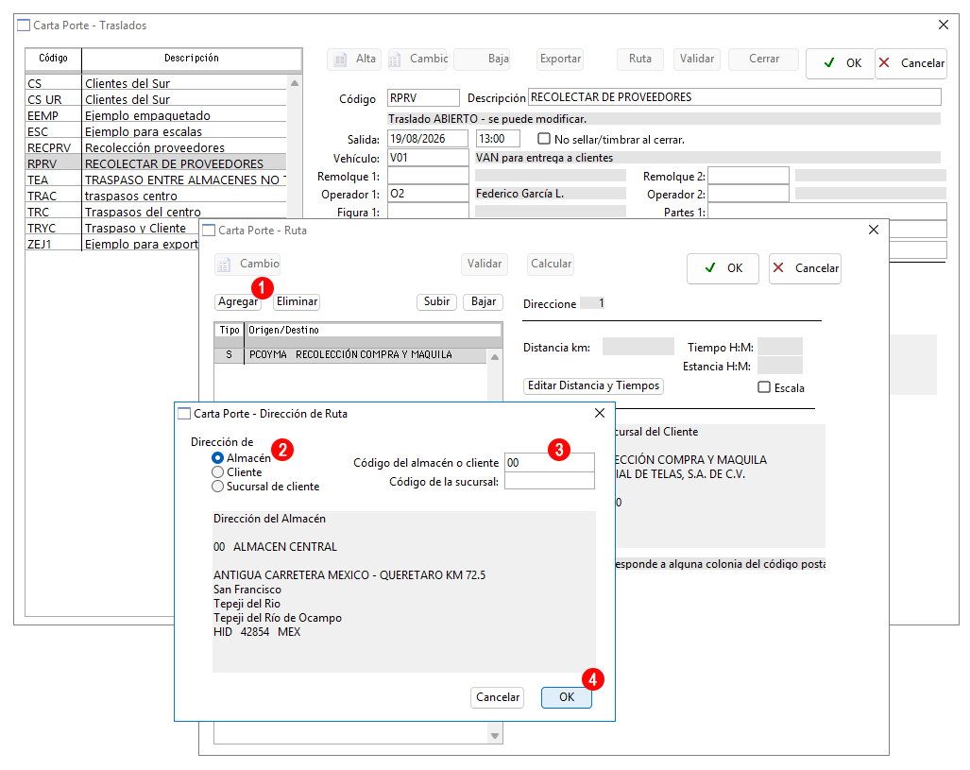
Task: Click Cerrar in the Traslados toolbar
Action: coord(764,60)
